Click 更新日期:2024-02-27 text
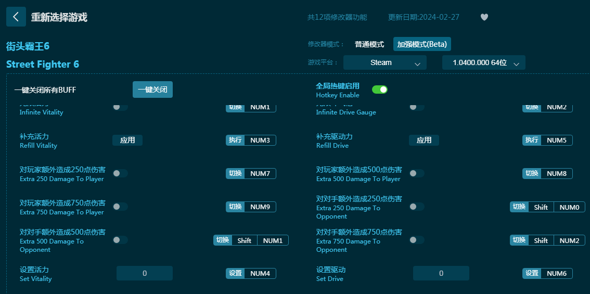Screen dimensions: 590x294 pos(424,17)
